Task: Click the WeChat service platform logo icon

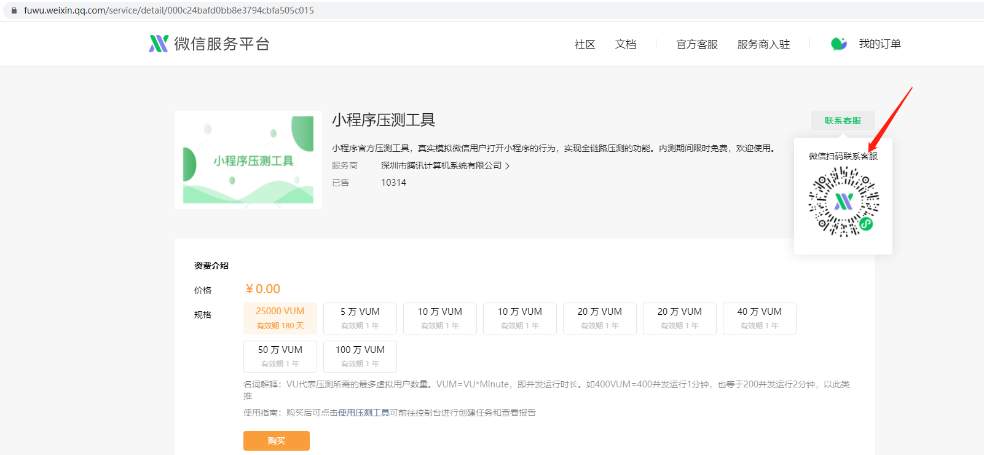Action: pyautogui.click(x=159, y=44)
